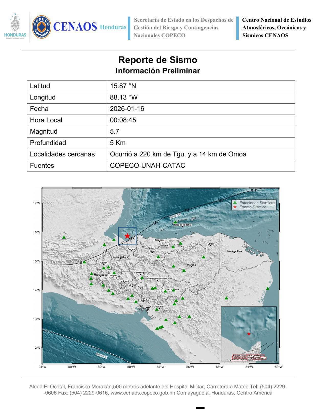
Task: Click the Localidades cercanas description cell
Action: (178, 154)
